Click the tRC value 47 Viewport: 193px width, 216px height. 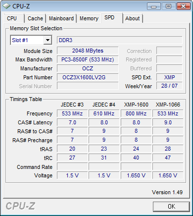coord(168,158)
